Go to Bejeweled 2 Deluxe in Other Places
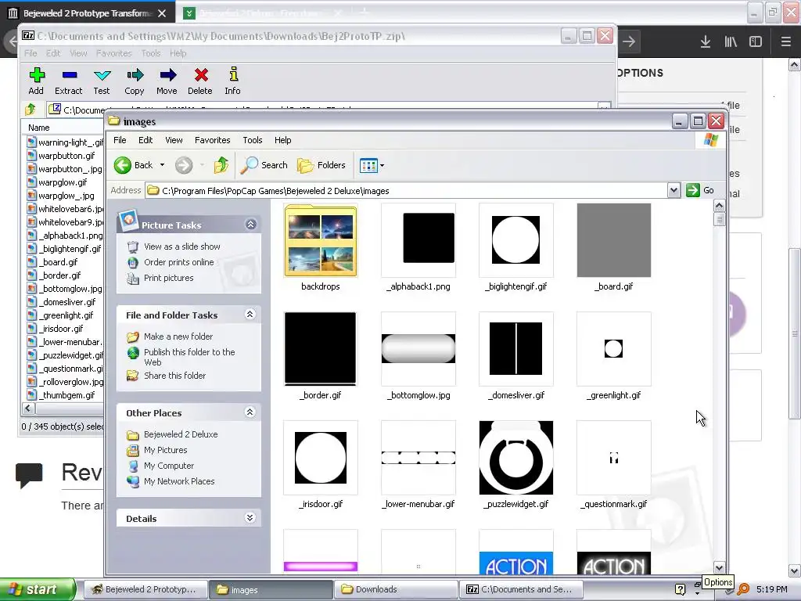Image resolution: width=801 pixels, height=601 pixels. (x=181, y=434)
